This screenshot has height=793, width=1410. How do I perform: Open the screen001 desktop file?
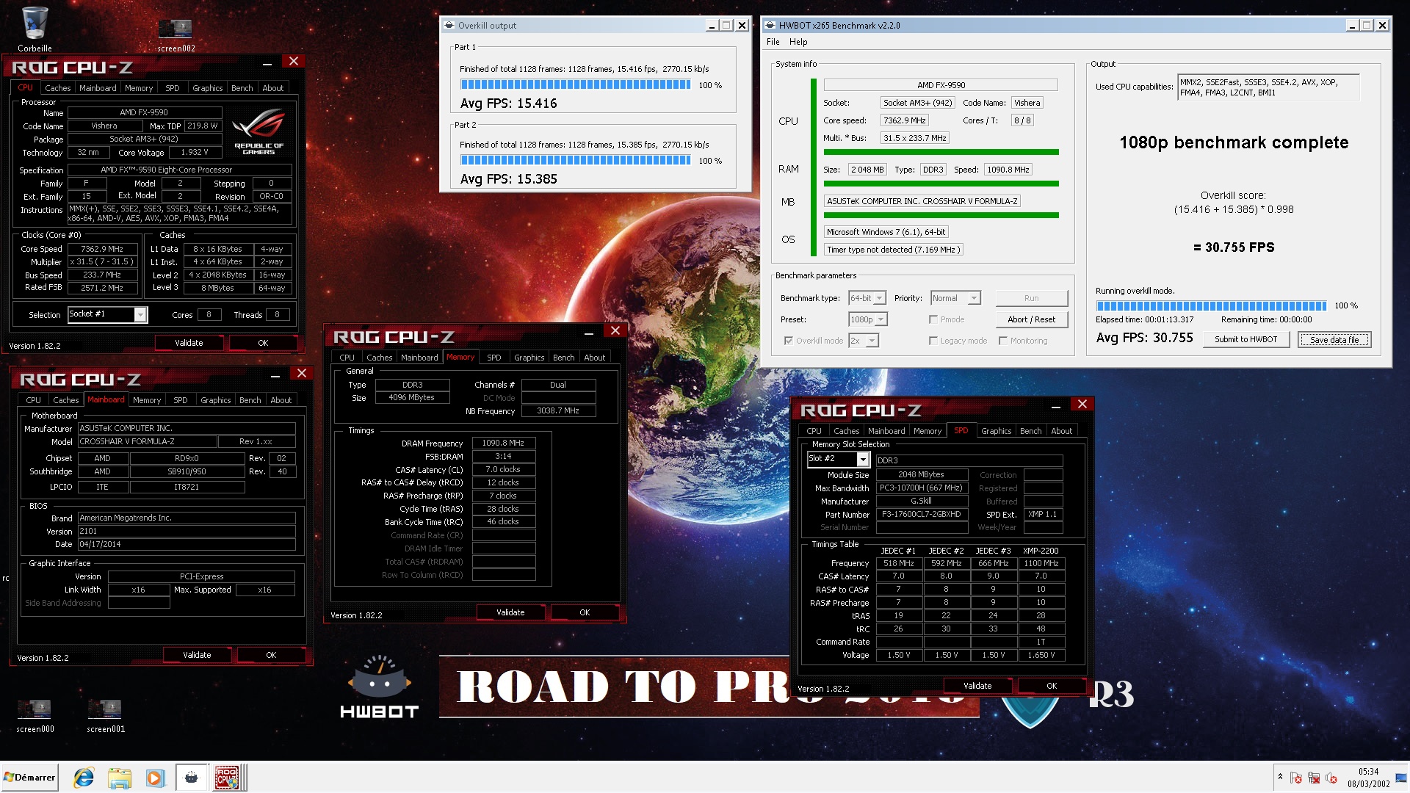click(105, 715)
